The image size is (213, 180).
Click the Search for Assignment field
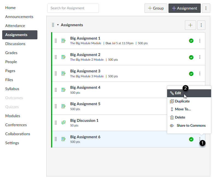(x=73, y=8)
